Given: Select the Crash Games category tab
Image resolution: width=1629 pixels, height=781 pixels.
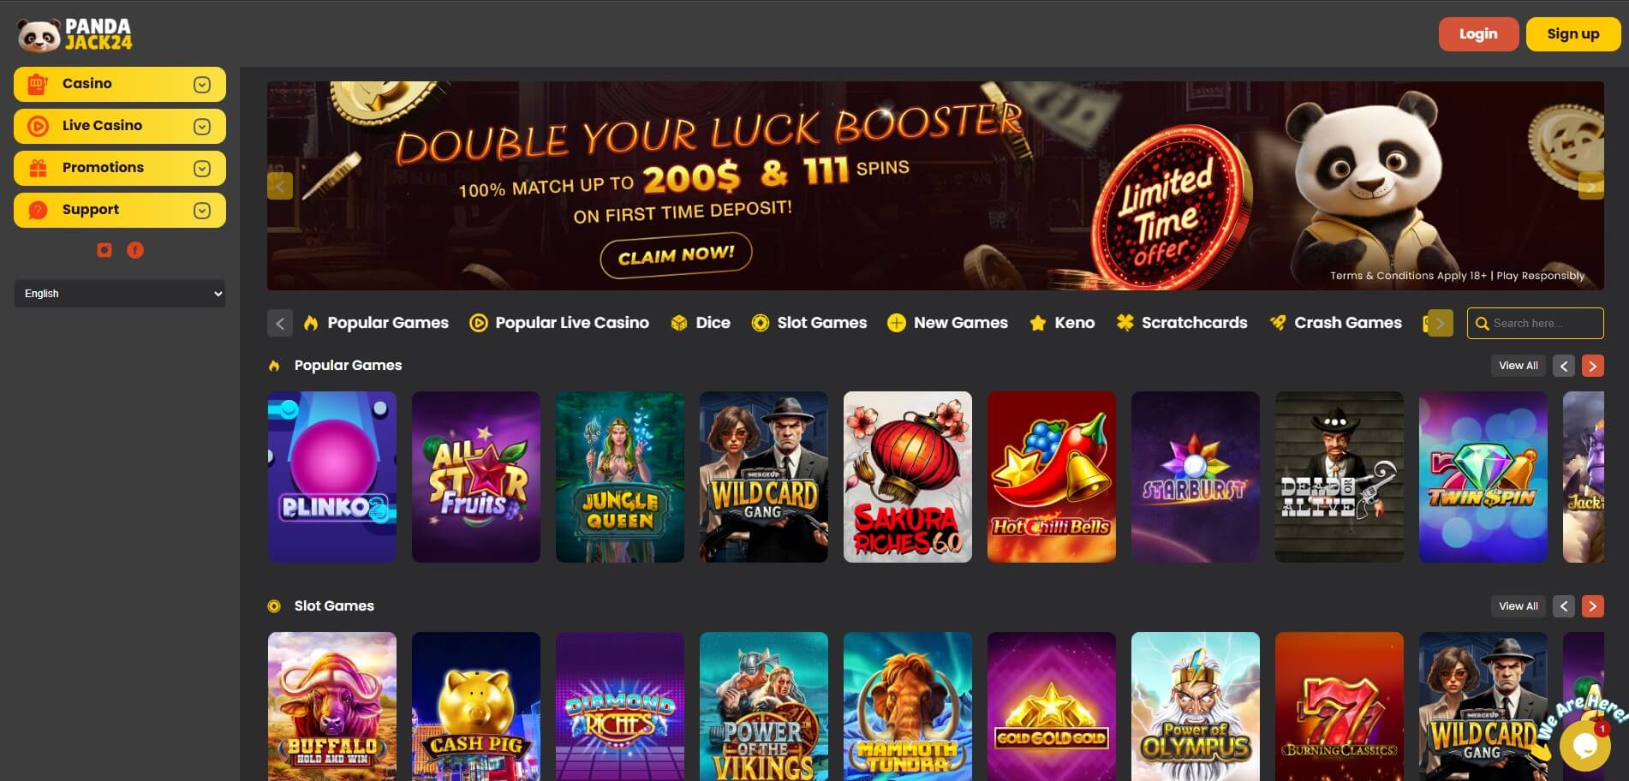Looking at the screenshot, I should click(1336, 323).
